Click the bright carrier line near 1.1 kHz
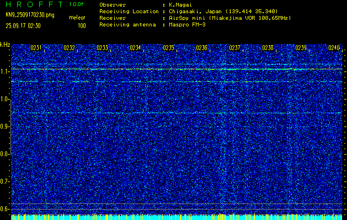The width and height of the screenshot is (347, 220). click(177, 69)
